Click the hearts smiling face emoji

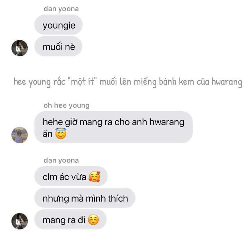[x=94, y=177]
